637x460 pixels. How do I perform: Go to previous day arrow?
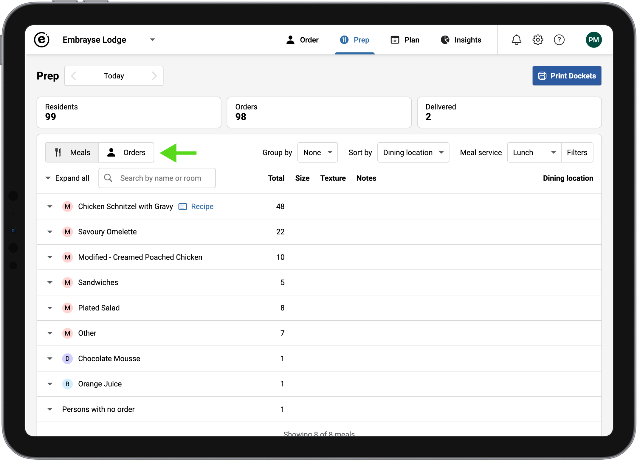pyautogui.click(x=74, y=76)
